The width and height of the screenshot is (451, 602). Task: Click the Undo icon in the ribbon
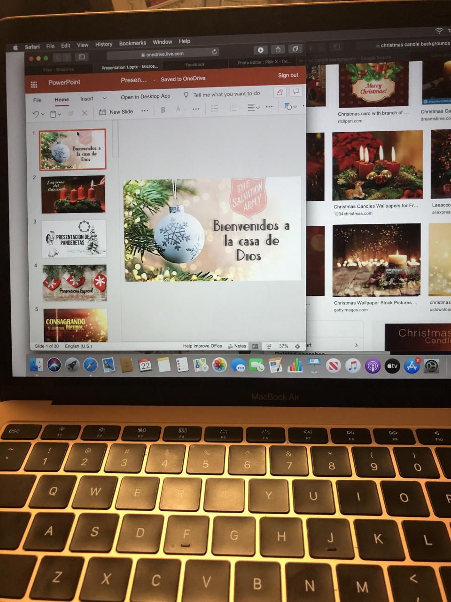tap(36, 113)
